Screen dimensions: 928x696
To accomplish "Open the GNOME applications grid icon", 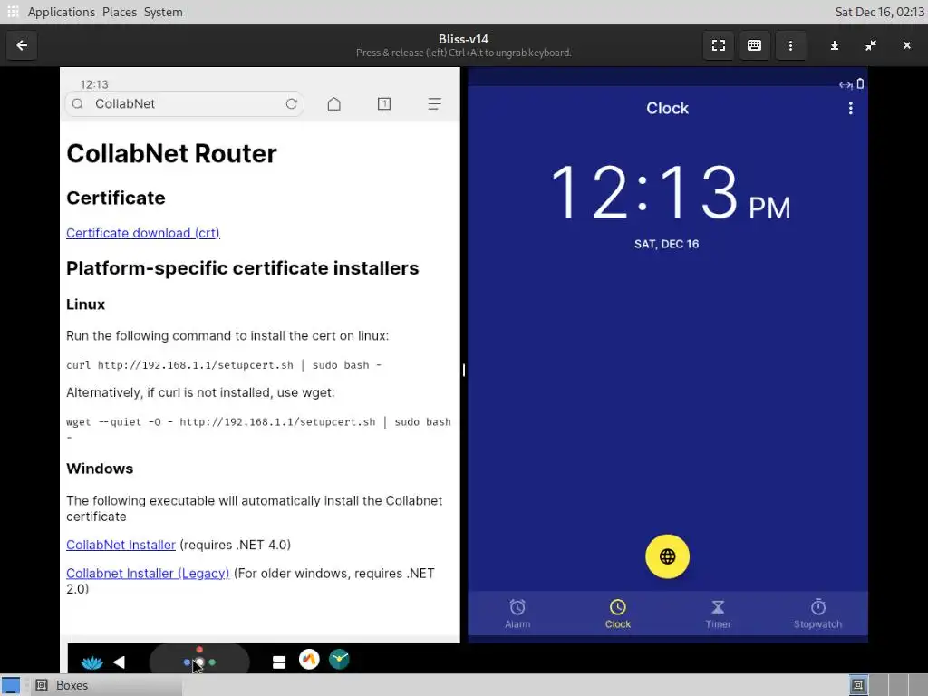I will tap(13, 12).
